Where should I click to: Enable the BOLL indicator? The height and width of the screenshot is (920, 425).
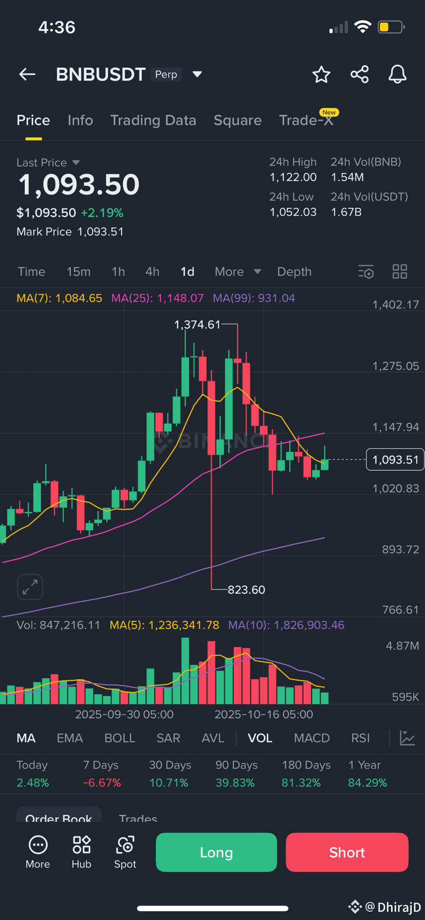120,738
